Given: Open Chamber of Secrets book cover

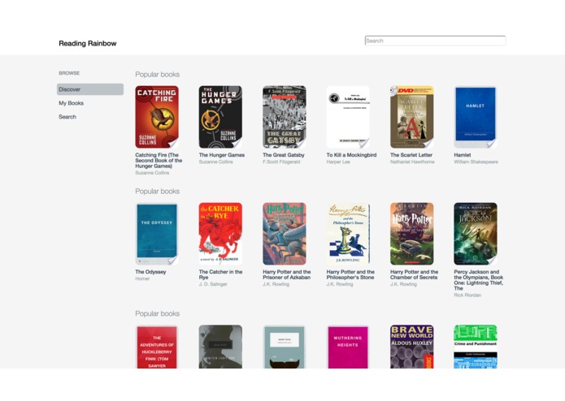Looking at the screenshot, I should coord(412,234).
